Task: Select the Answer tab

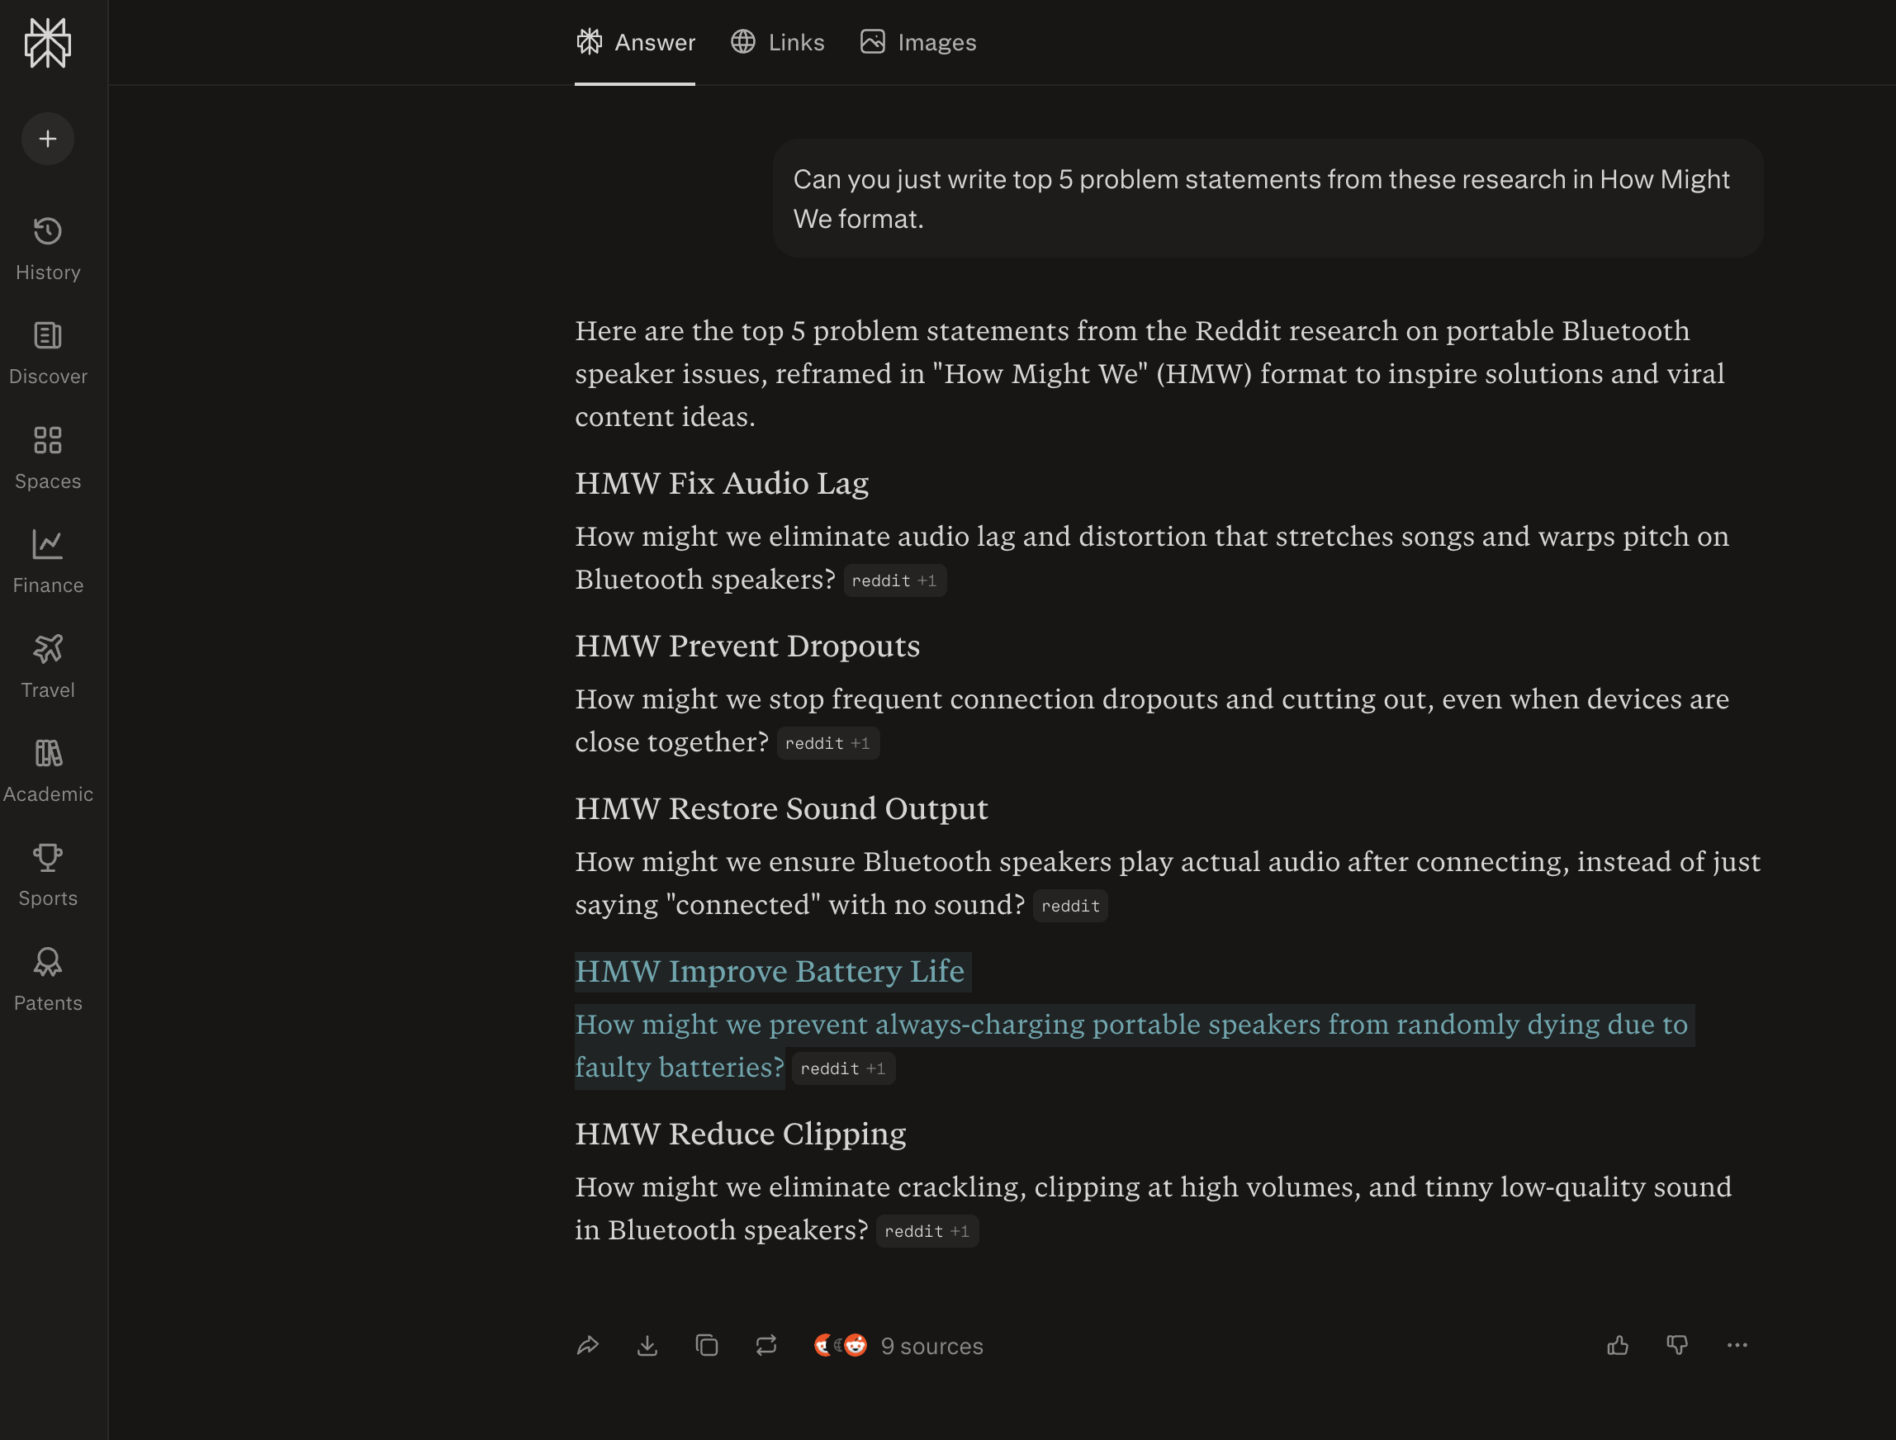Action: [635, 42]
